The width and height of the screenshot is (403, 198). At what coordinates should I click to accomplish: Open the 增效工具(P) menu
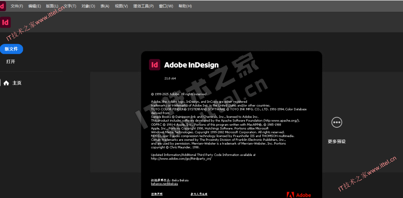point(143,6)
